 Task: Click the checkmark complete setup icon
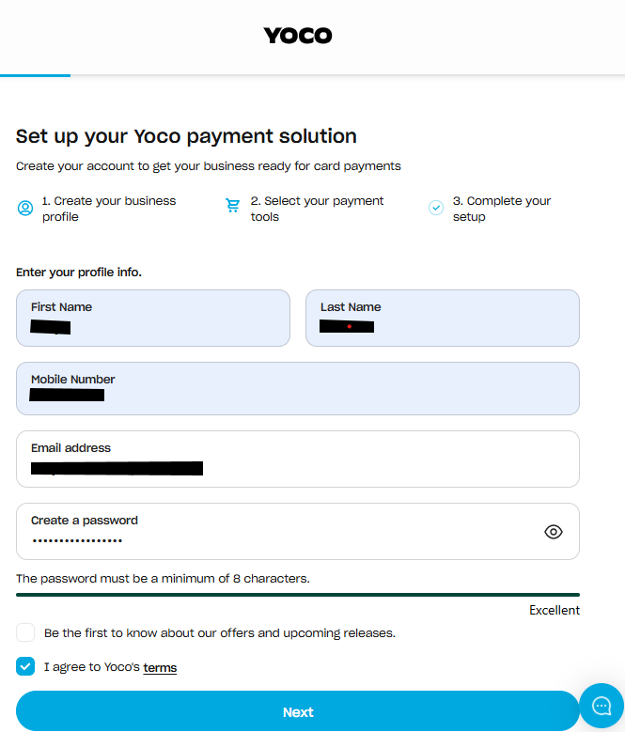[436, 208]
